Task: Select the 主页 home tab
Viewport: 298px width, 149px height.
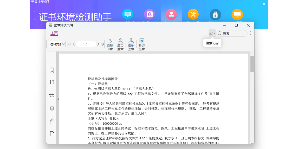Action: 54,33
